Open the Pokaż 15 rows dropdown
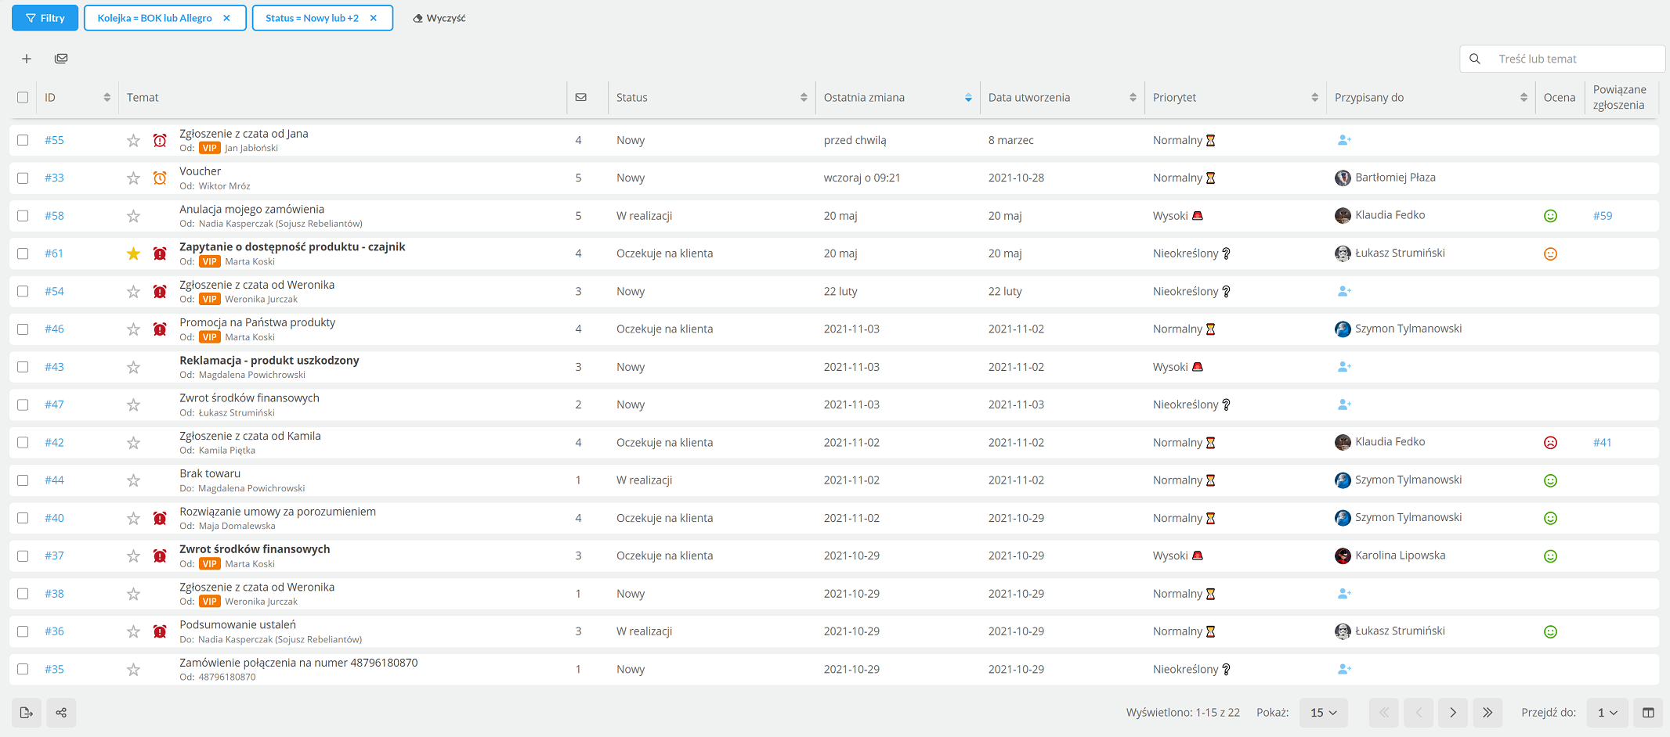Screen dimensions: 1670x737 (x=1323, y=713)
